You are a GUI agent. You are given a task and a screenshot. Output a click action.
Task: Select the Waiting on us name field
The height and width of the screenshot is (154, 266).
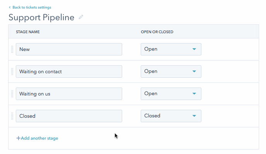coord(69,94)
